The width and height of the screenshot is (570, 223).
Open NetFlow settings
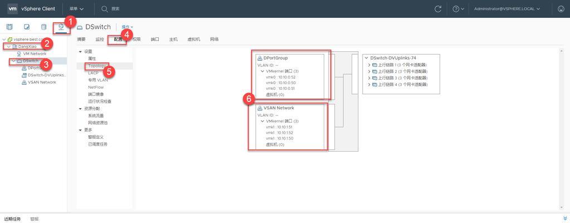[x=96, y=88]
